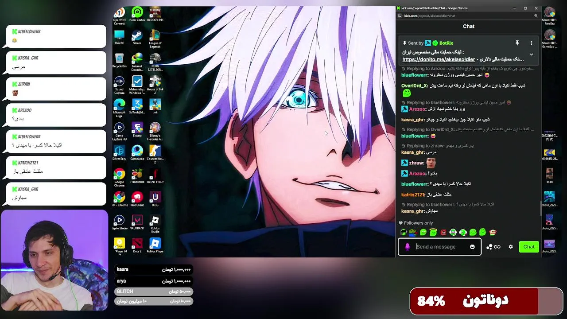Open Internet Download Manager shortcut

pos(137,62)
